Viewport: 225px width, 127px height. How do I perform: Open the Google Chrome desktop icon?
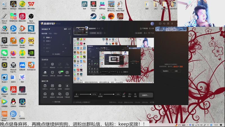pos(22,42)
